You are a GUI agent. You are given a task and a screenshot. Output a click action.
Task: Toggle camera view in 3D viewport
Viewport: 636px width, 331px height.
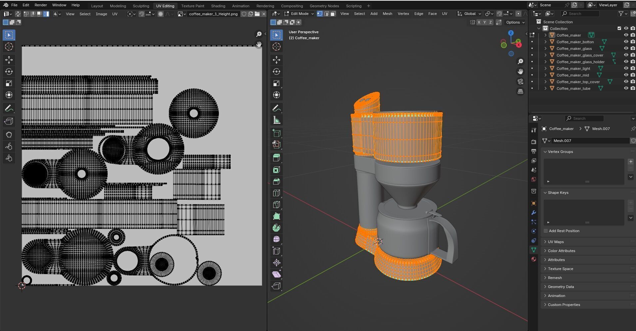coord(520,82)
